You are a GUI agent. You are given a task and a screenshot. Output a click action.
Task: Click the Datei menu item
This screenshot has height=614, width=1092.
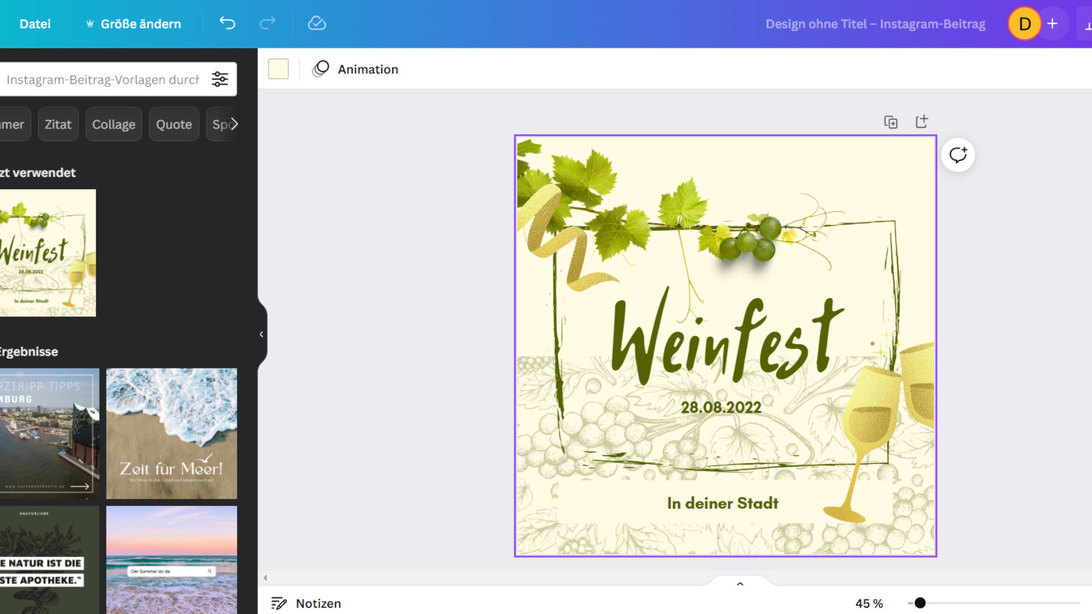pos(34,24)
